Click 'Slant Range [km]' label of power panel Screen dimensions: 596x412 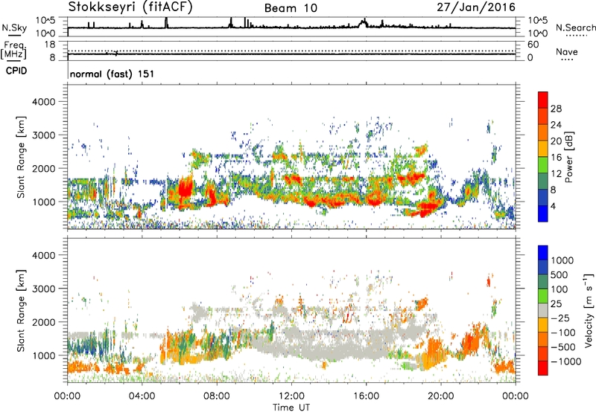[x=21, y=157]
